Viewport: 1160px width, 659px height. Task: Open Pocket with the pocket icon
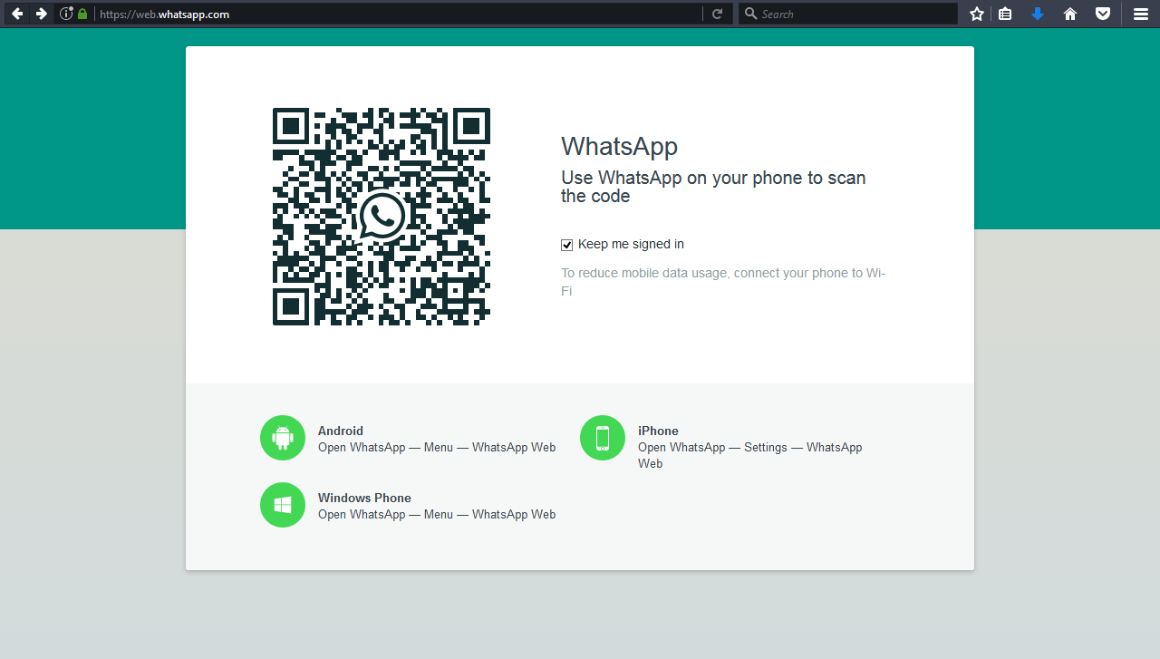point(1103,14)
